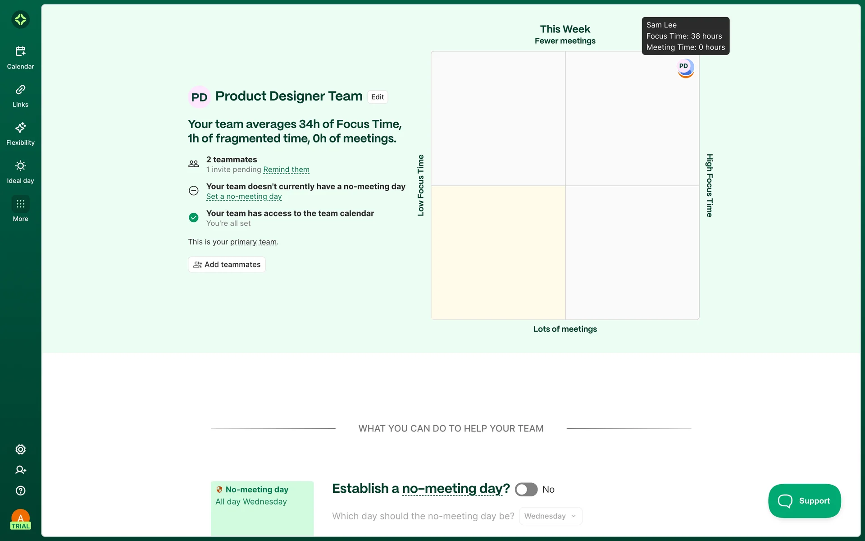The height and width of the screenshot is (541, 865).
Task: Open the help question mark icon
Action: coord(20,491)
